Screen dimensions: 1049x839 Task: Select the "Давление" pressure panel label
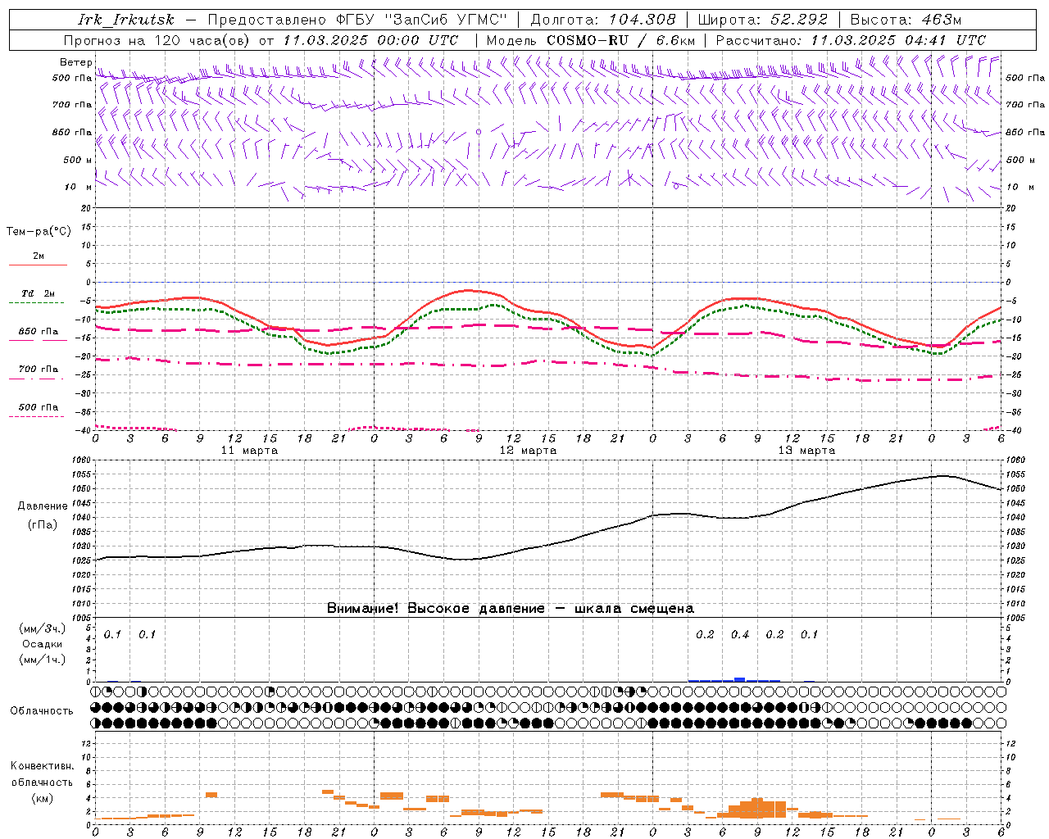[43, 506]
